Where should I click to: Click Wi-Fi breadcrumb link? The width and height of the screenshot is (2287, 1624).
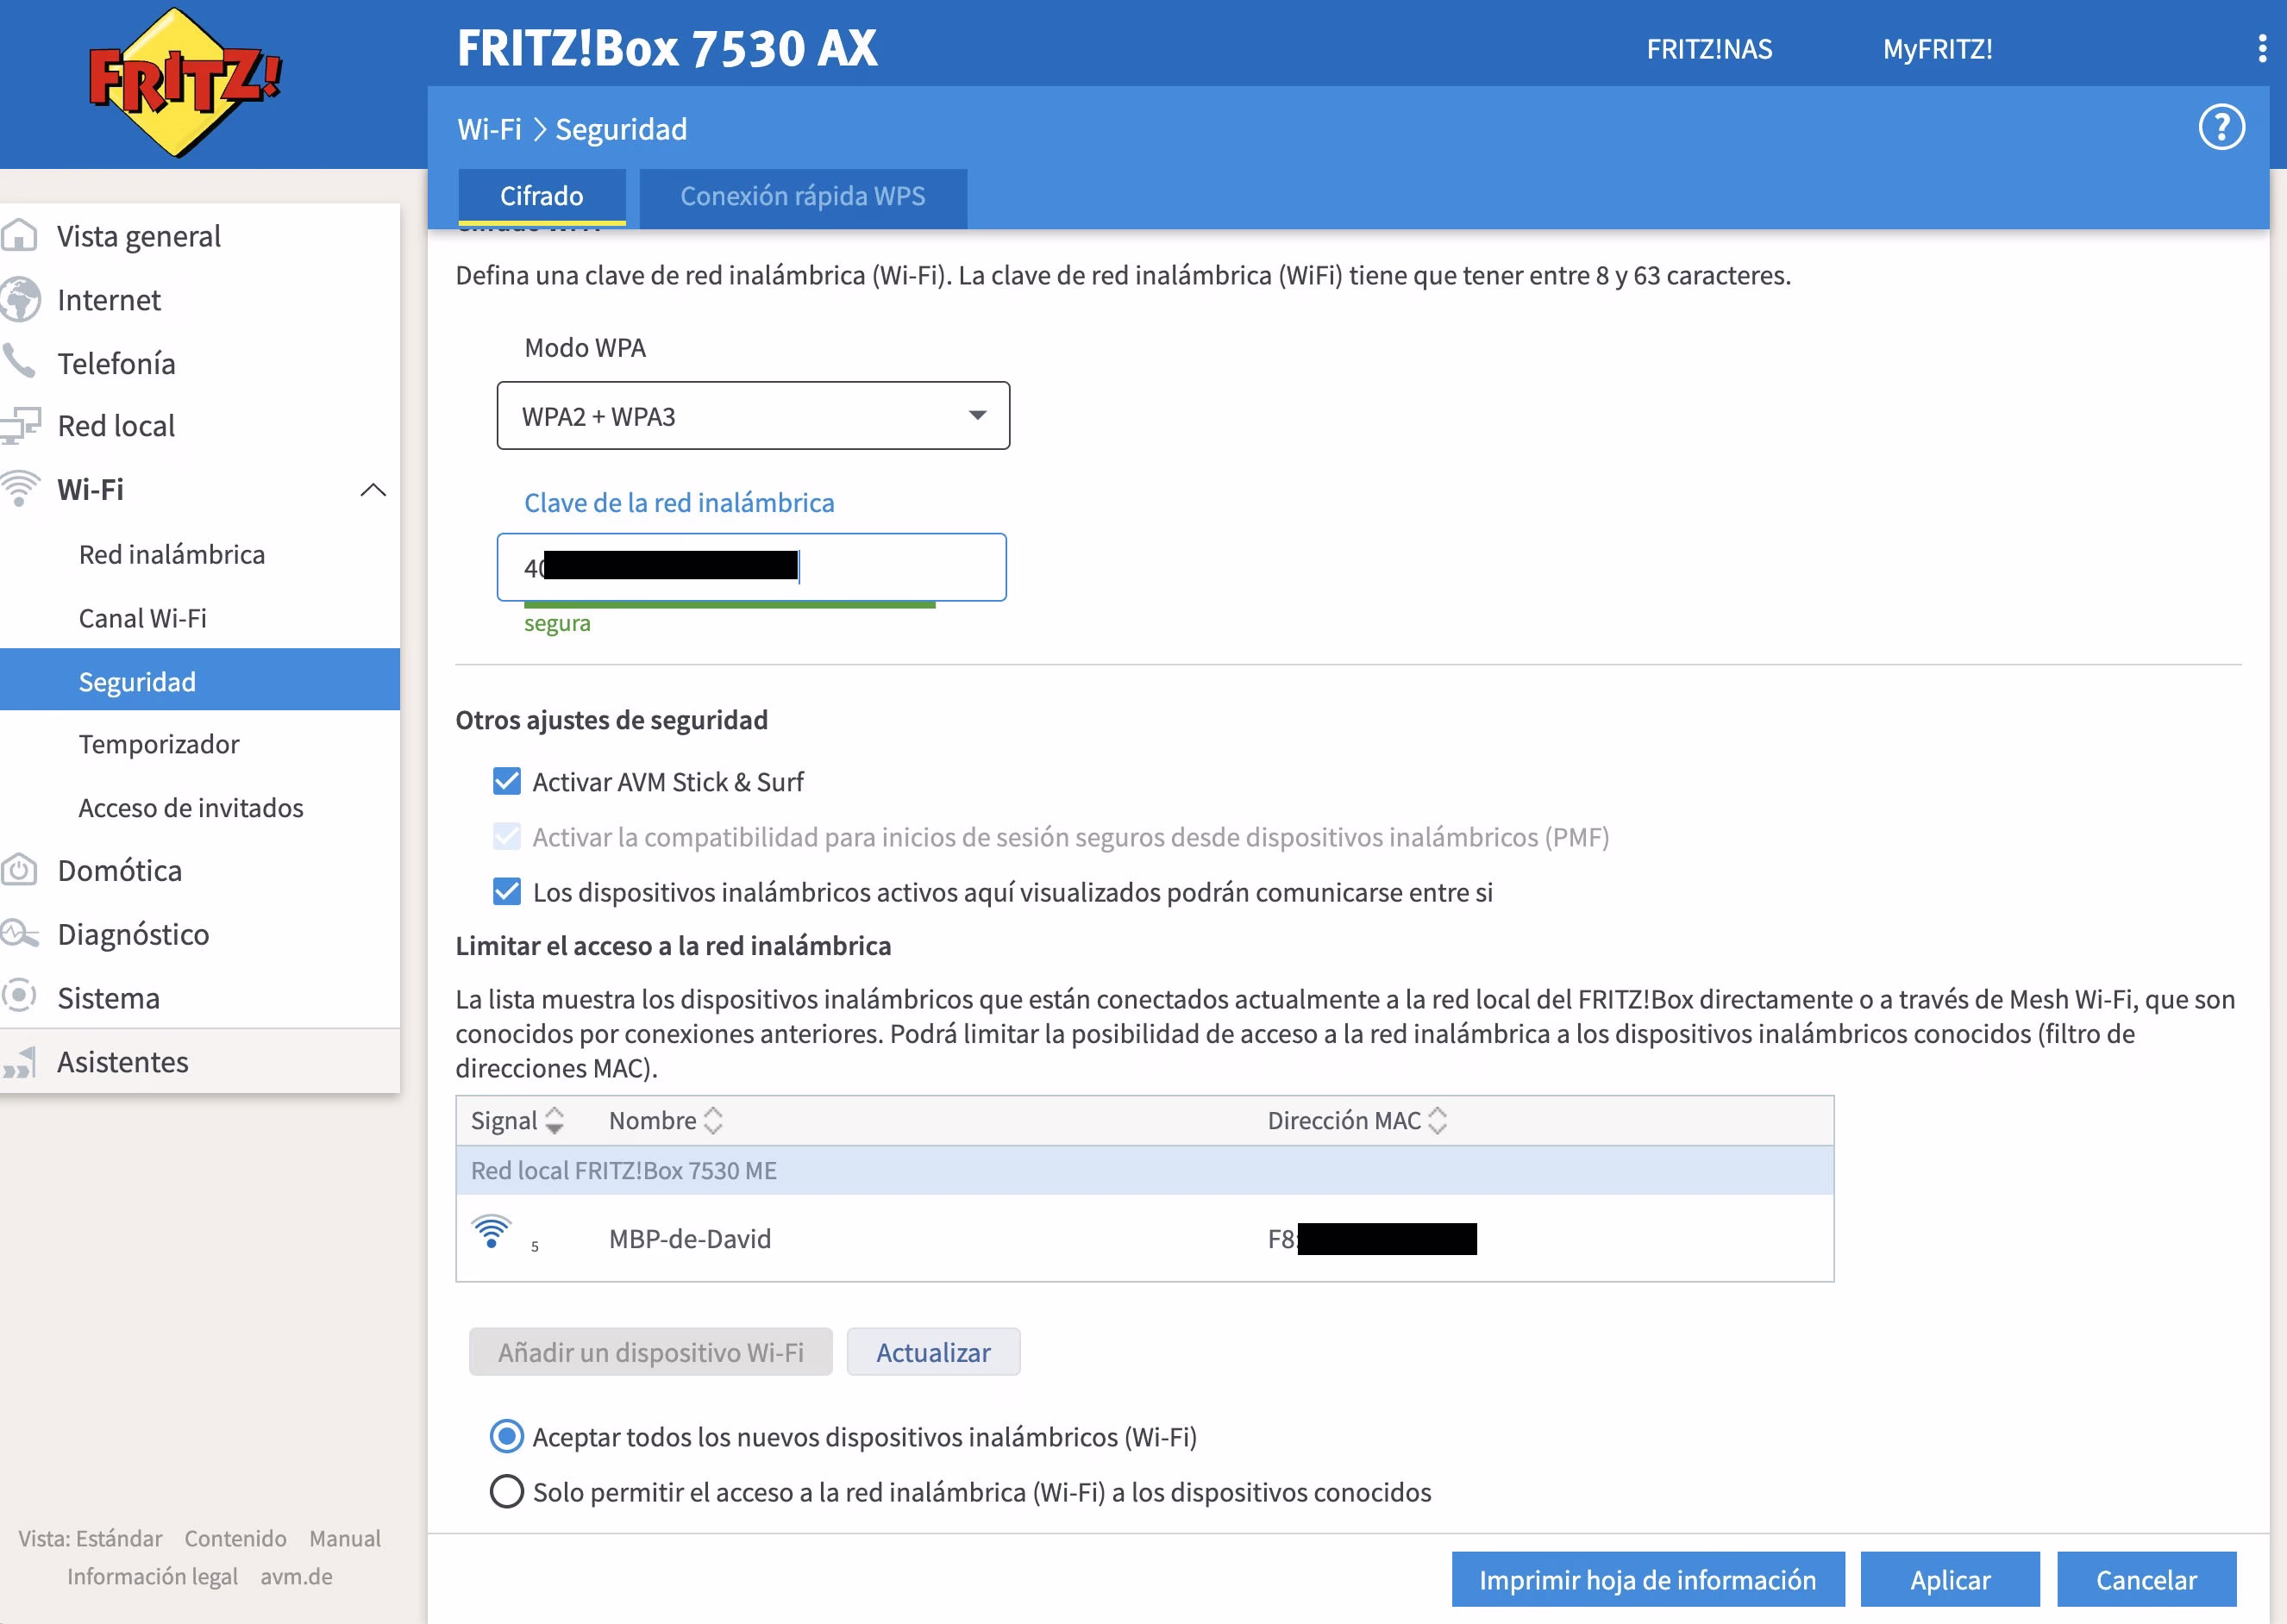(x=489, y=129)
